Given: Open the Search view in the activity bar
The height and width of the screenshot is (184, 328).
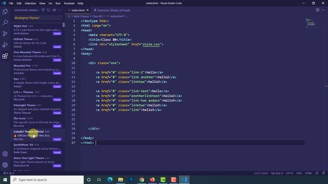Looking at the screenshot, I should pos(5,22).
